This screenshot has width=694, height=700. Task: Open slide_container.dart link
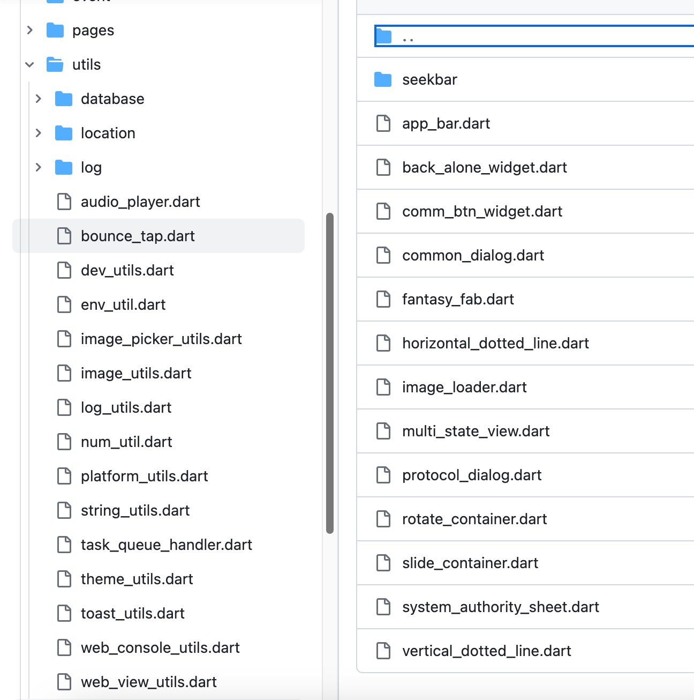pyautogui.click(x=470, y=563)
